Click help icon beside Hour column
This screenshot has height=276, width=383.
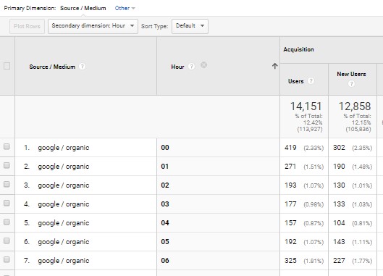tap(191, 67)
